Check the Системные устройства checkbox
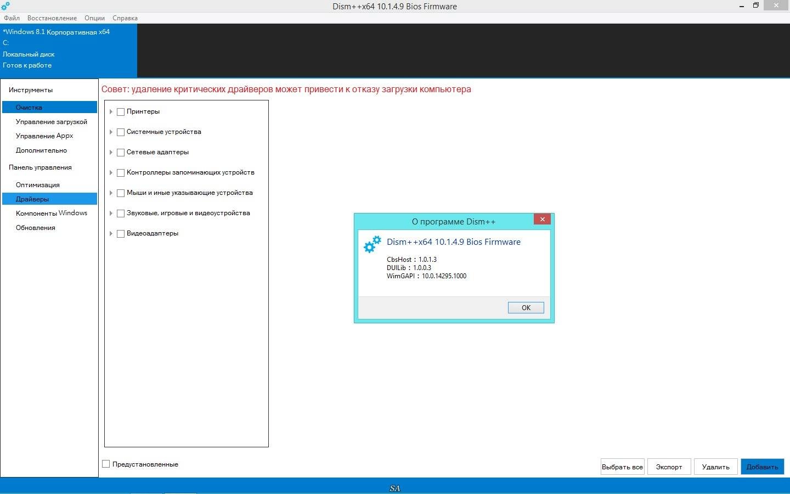 tap(121, 132)
